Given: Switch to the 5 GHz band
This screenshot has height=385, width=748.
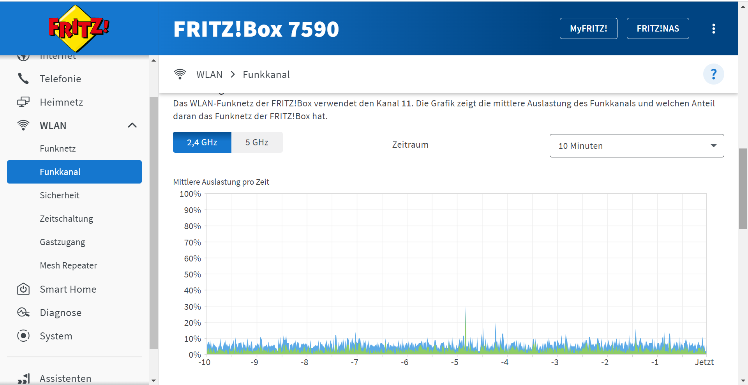Looking at the screenshot, I should point(257,142).
